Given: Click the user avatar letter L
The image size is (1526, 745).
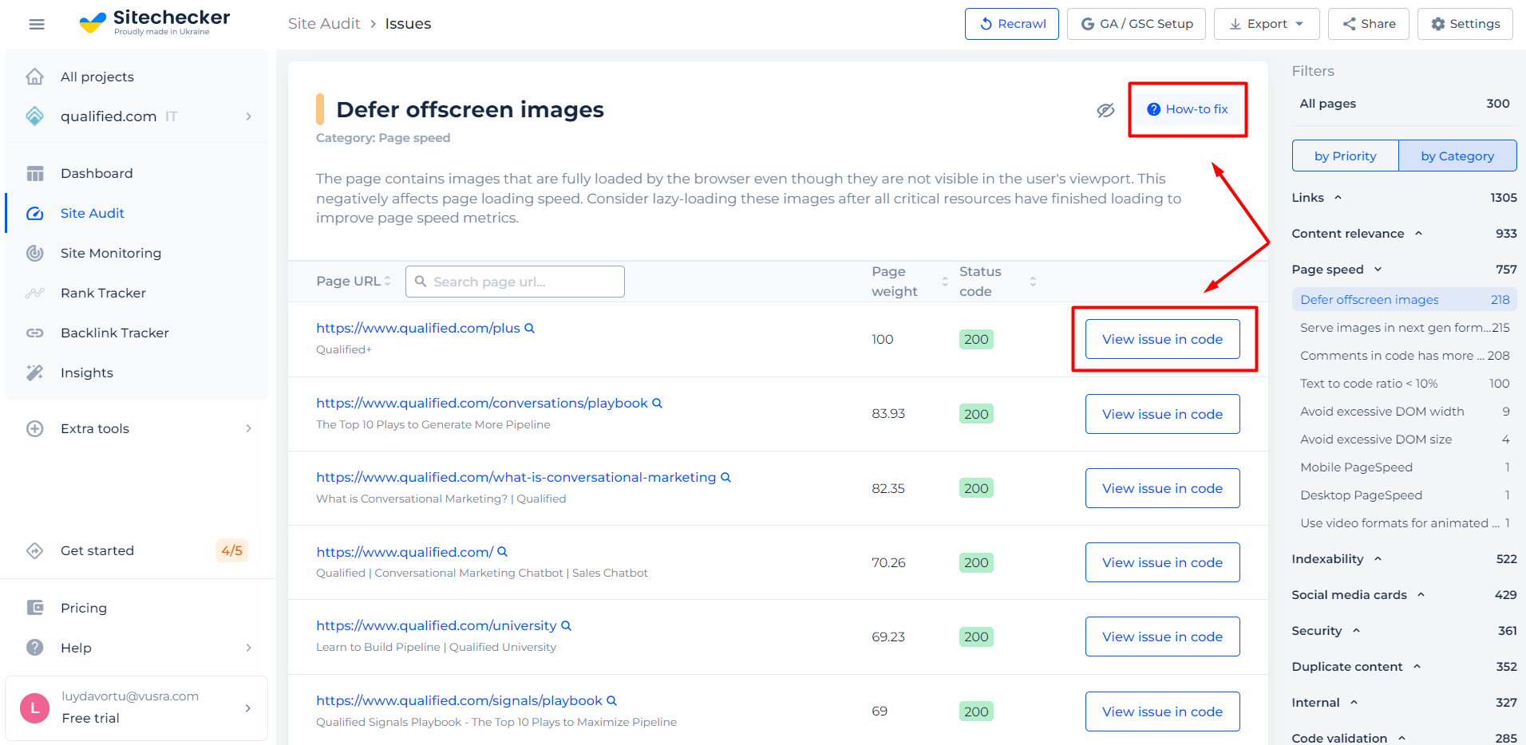Looking at the screenshot, I should (34, 708).
